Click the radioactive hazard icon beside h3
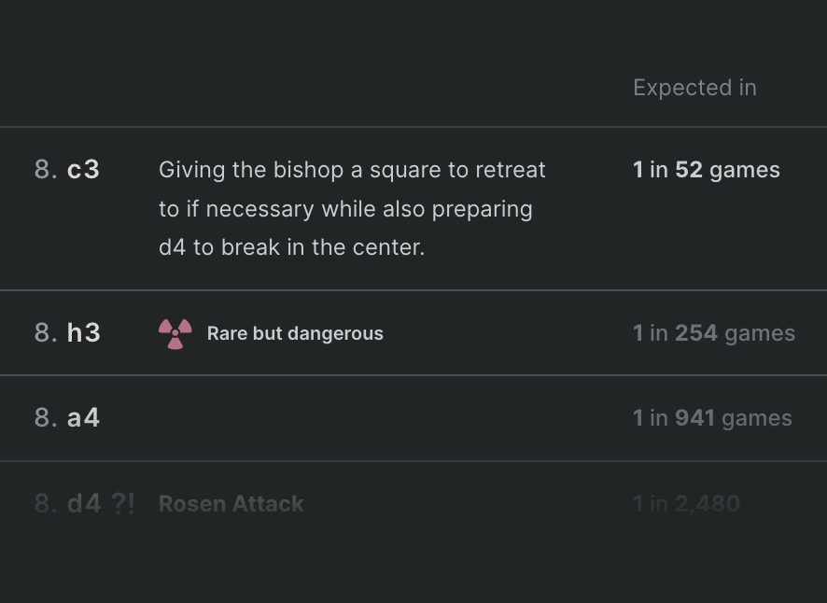 (x=175, y=333)
